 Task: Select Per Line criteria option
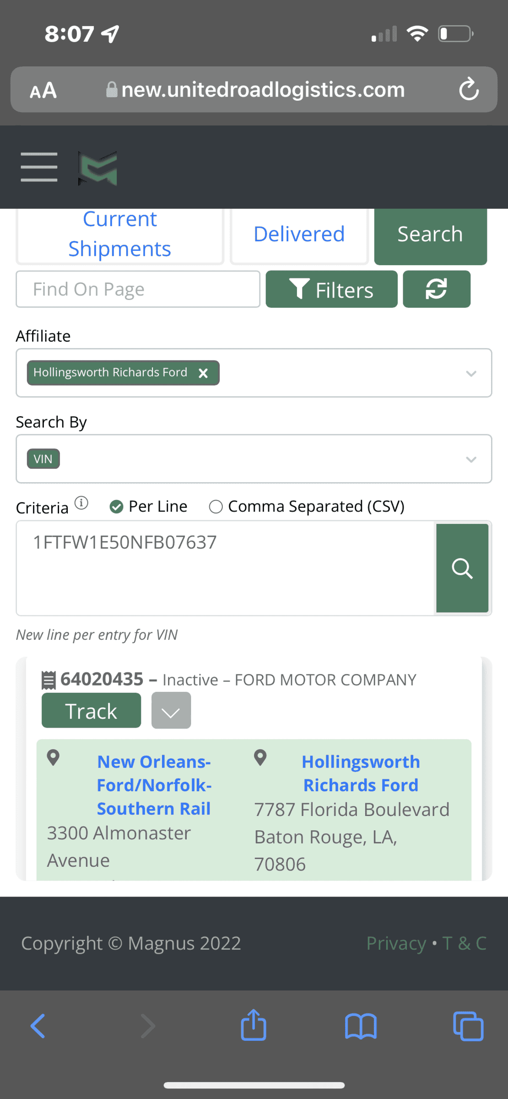click(117, 507)
